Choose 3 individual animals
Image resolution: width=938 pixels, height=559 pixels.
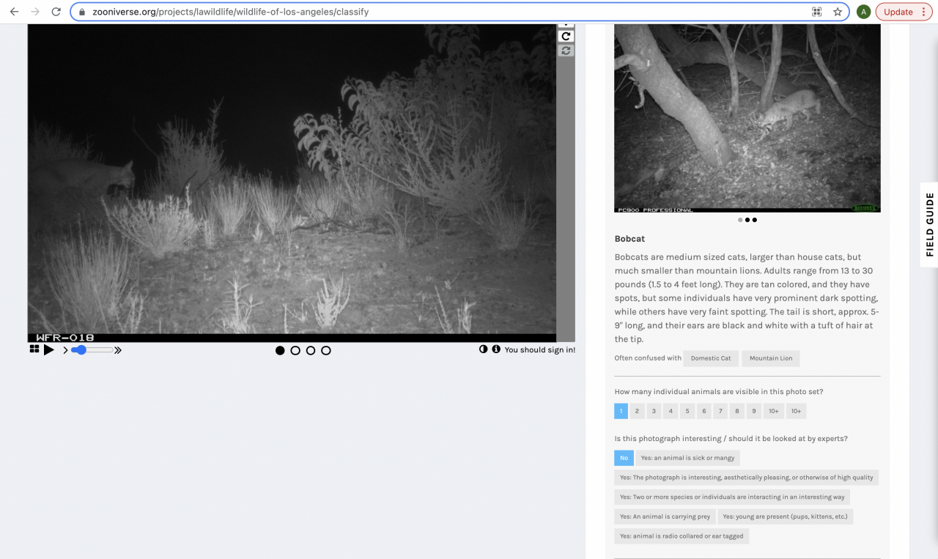654,411
